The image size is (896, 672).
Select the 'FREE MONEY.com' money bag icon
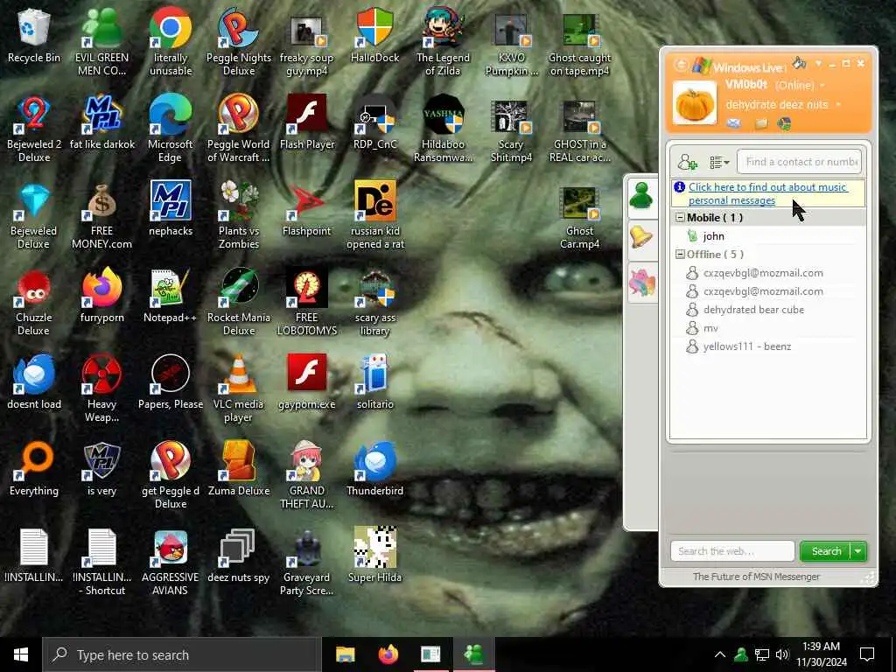point(101,216)
